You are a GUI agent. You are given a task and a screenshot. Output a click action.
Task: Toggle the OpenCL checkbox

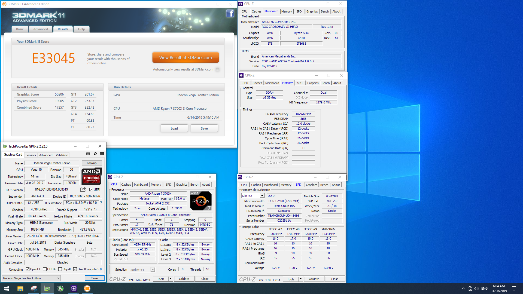point(28,269)
